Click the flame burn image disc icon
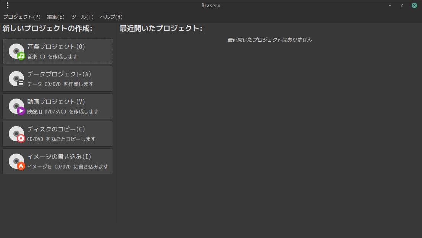 point(17,161)
